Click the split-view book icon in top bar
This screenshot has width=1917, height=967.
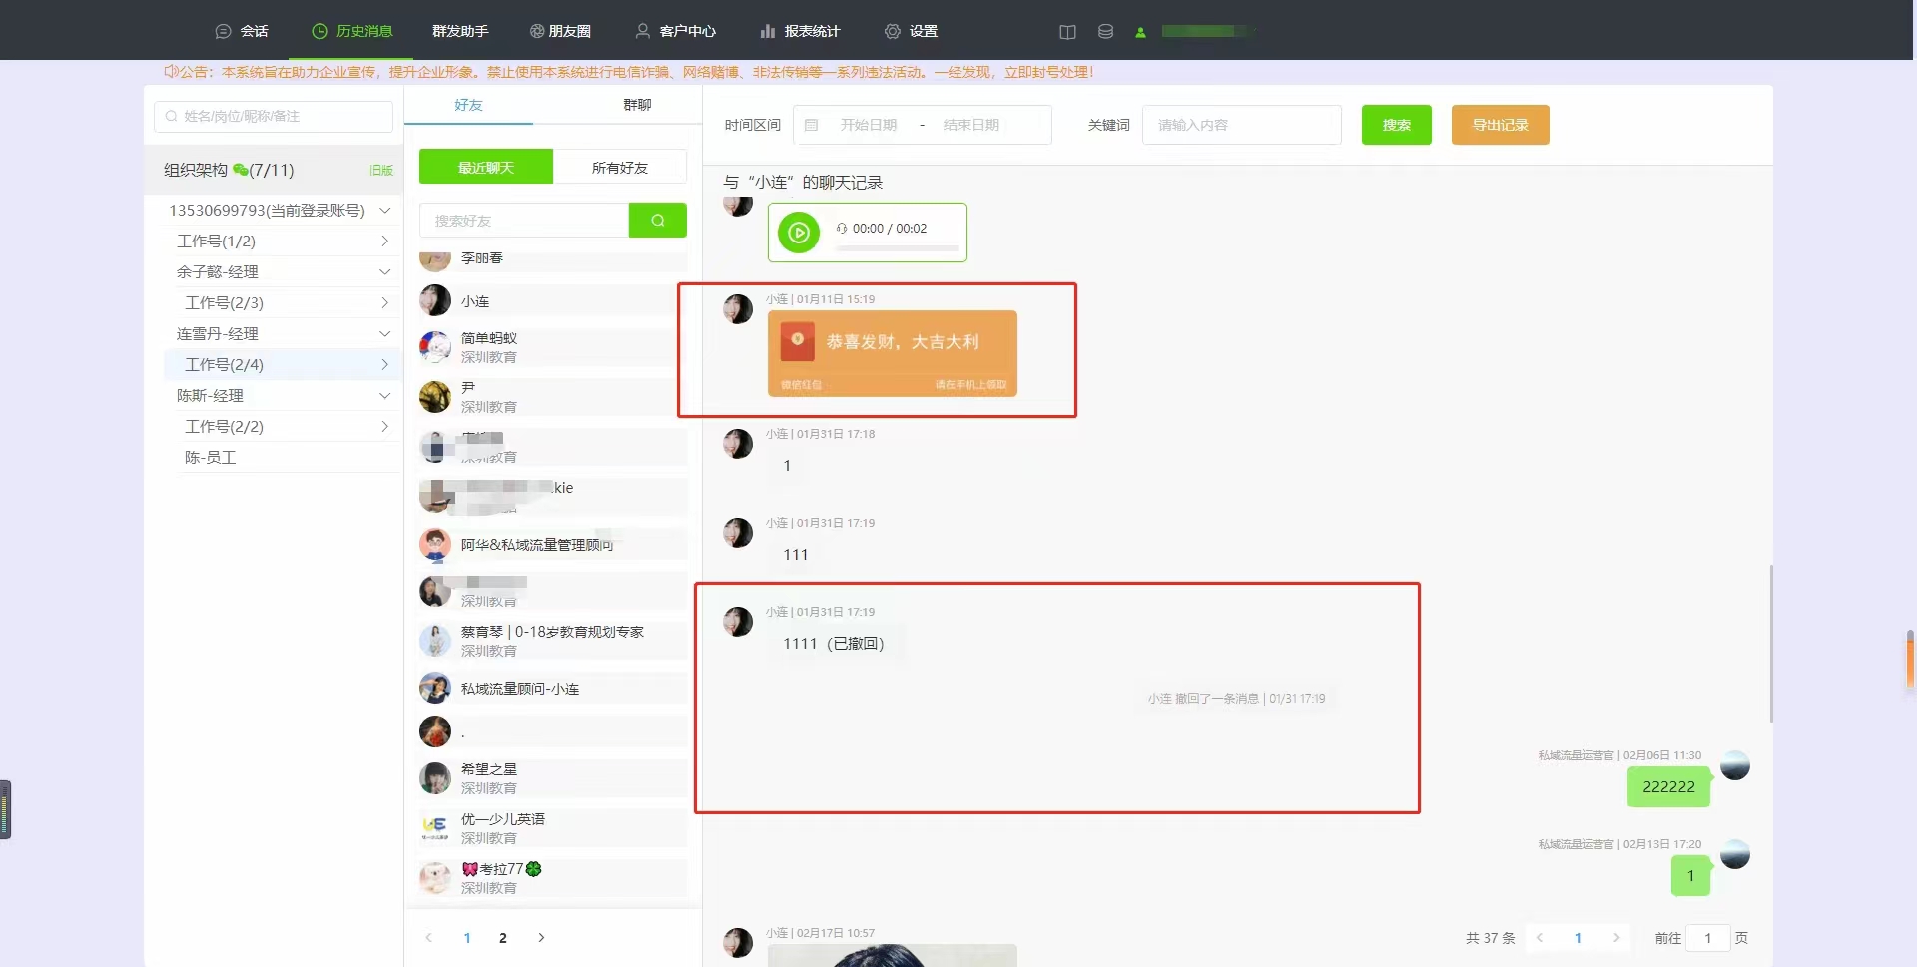point(1066,31)
